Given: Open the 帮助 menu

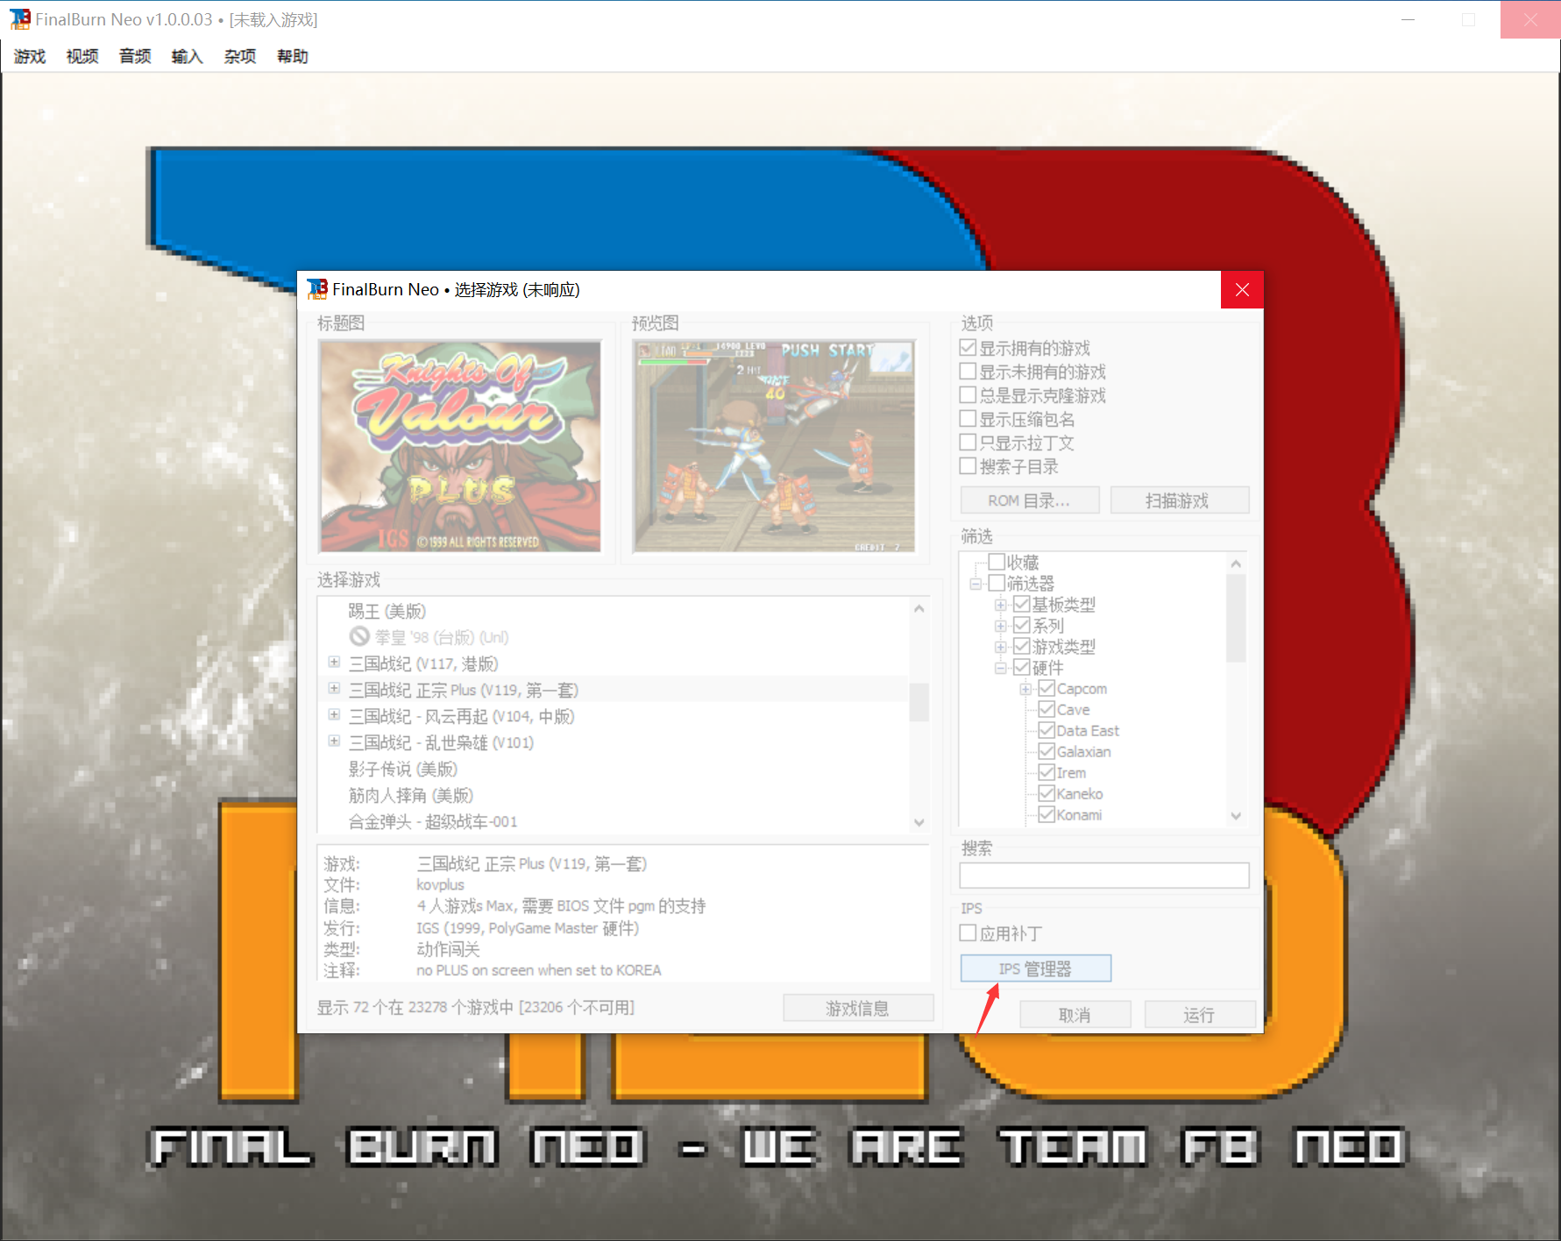Looking at the screenshot, I should pos(293,56).
